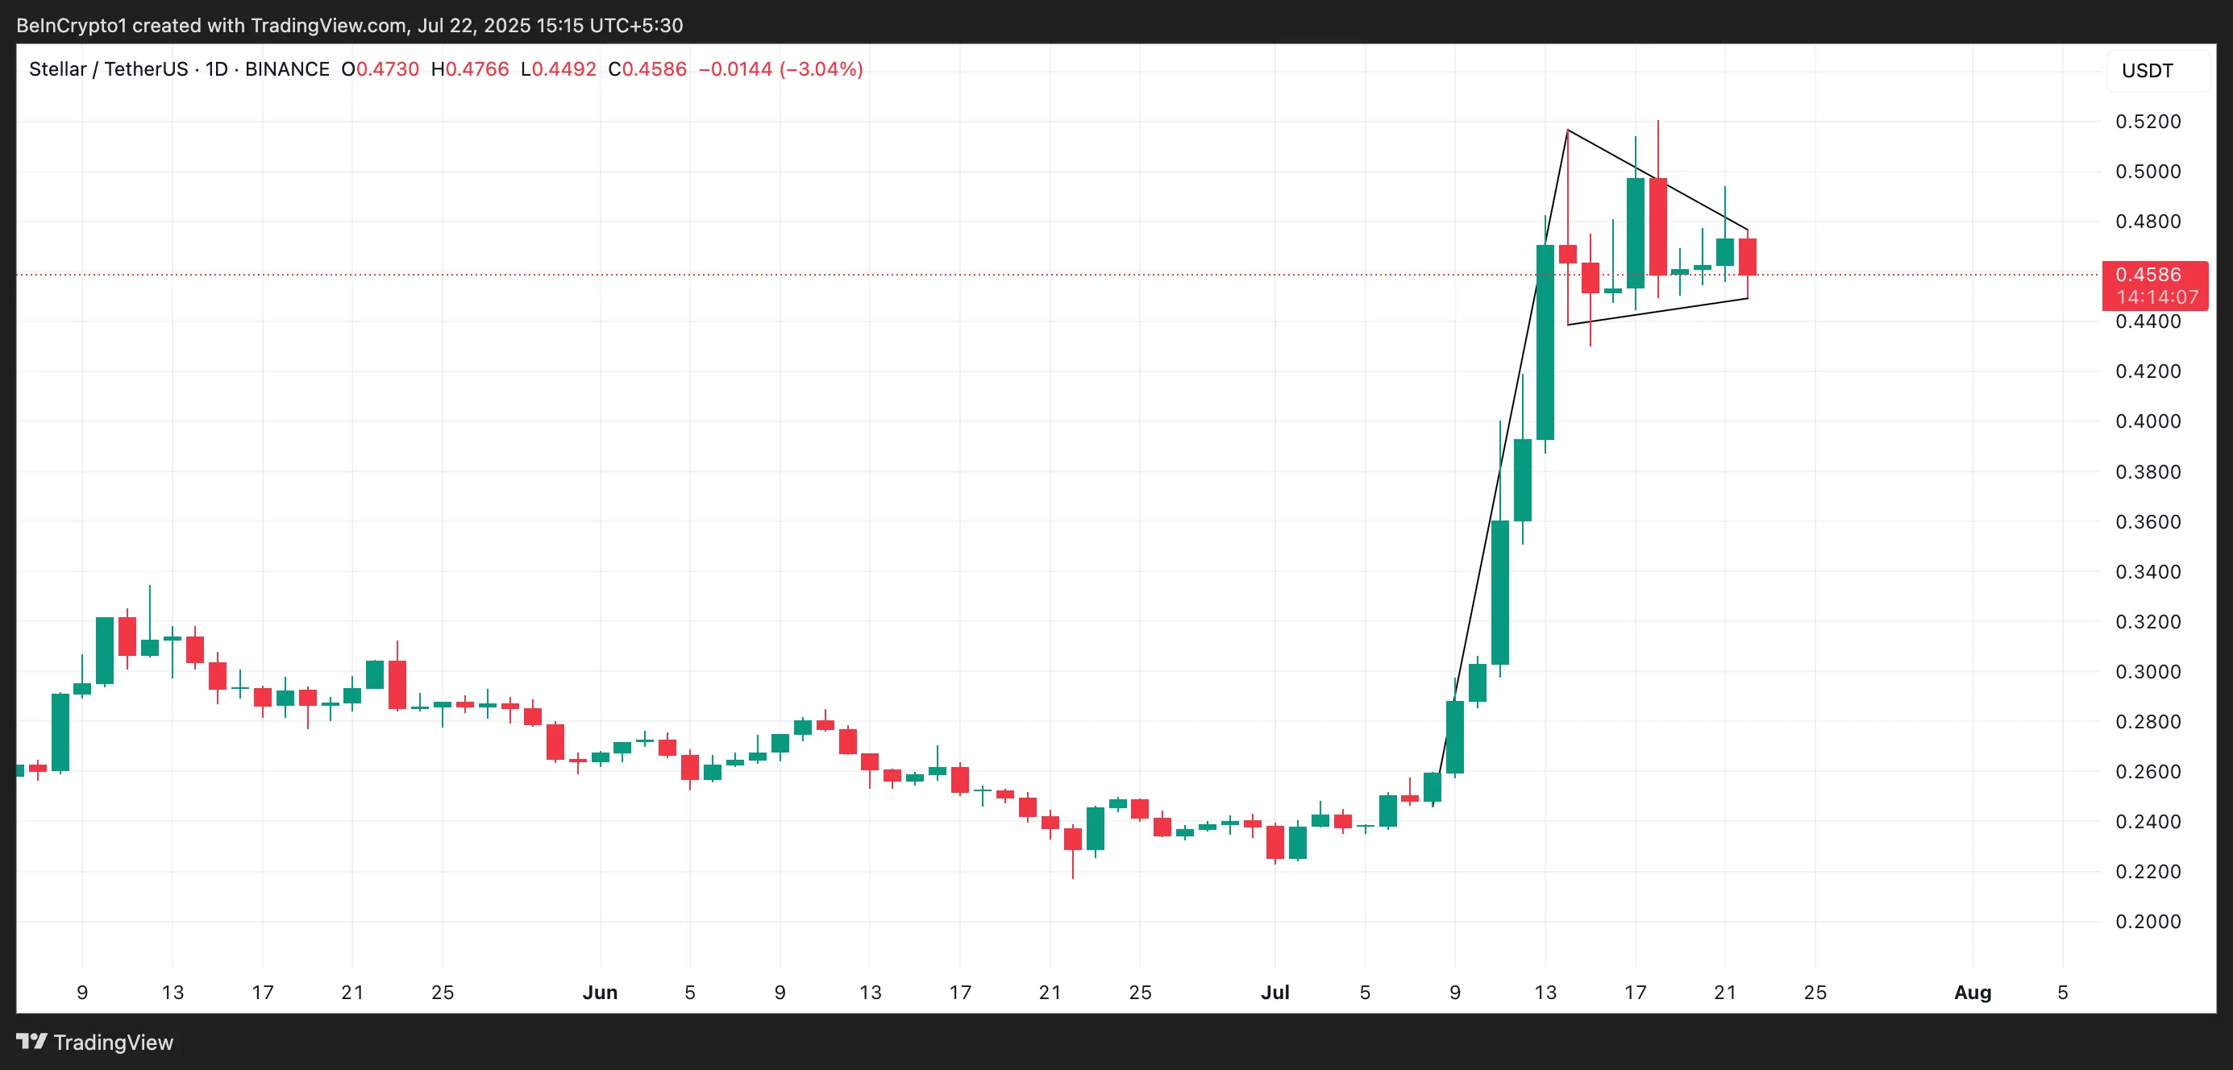Click the latest red candle body
This screenshot has height=1070, width=2233.
1748,256
